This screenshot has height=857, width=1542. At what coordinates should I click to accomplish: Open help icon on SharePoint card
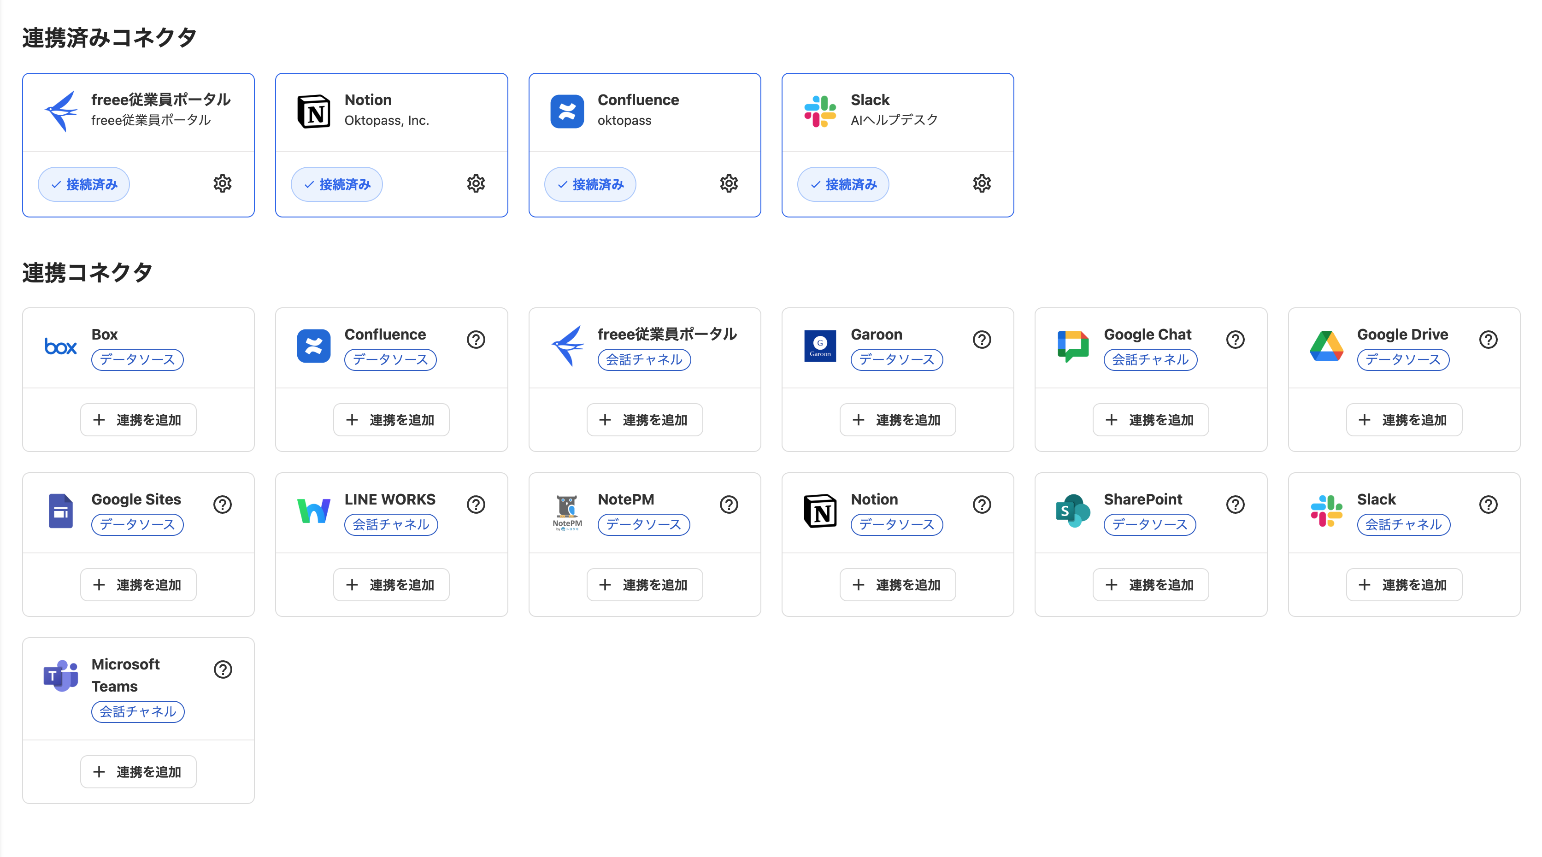click(1235, 505)
